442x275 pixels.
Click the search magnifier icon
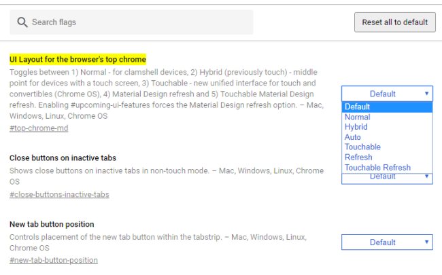22,22
